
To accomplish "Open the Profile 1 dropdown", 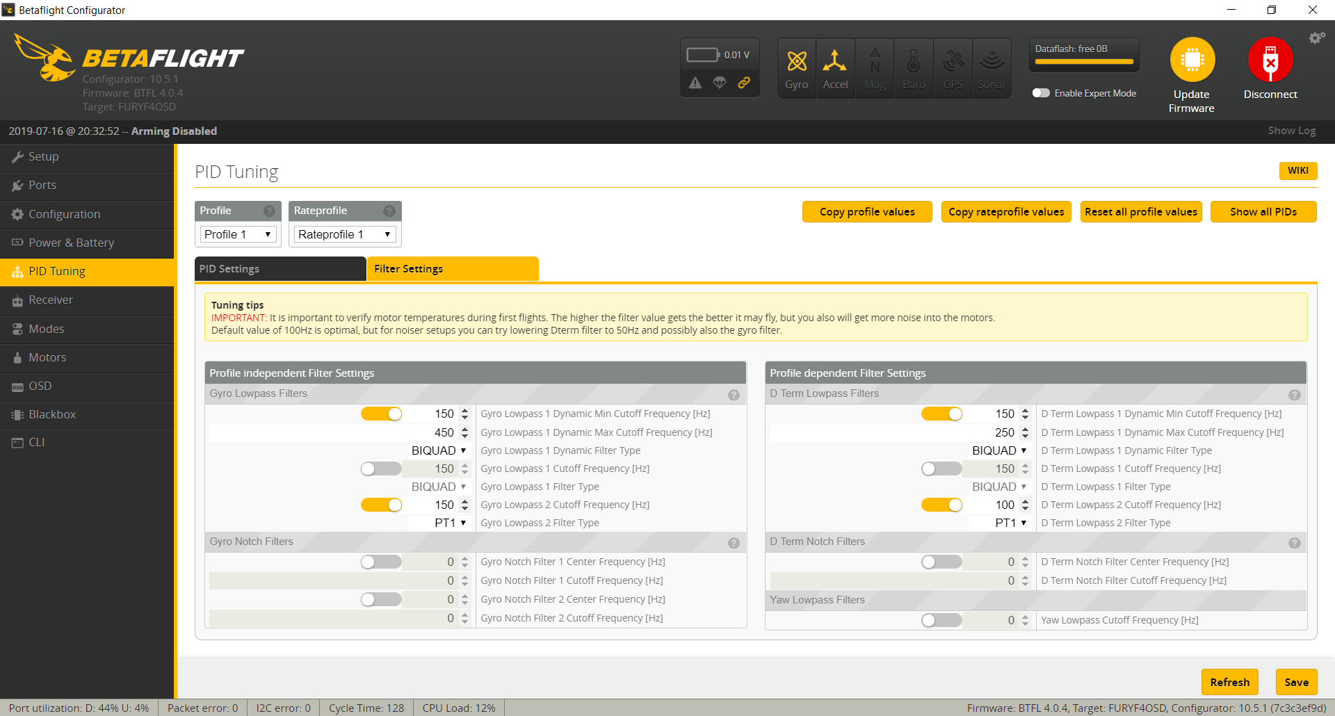I will pyautogui.click(x=238, y=235).
